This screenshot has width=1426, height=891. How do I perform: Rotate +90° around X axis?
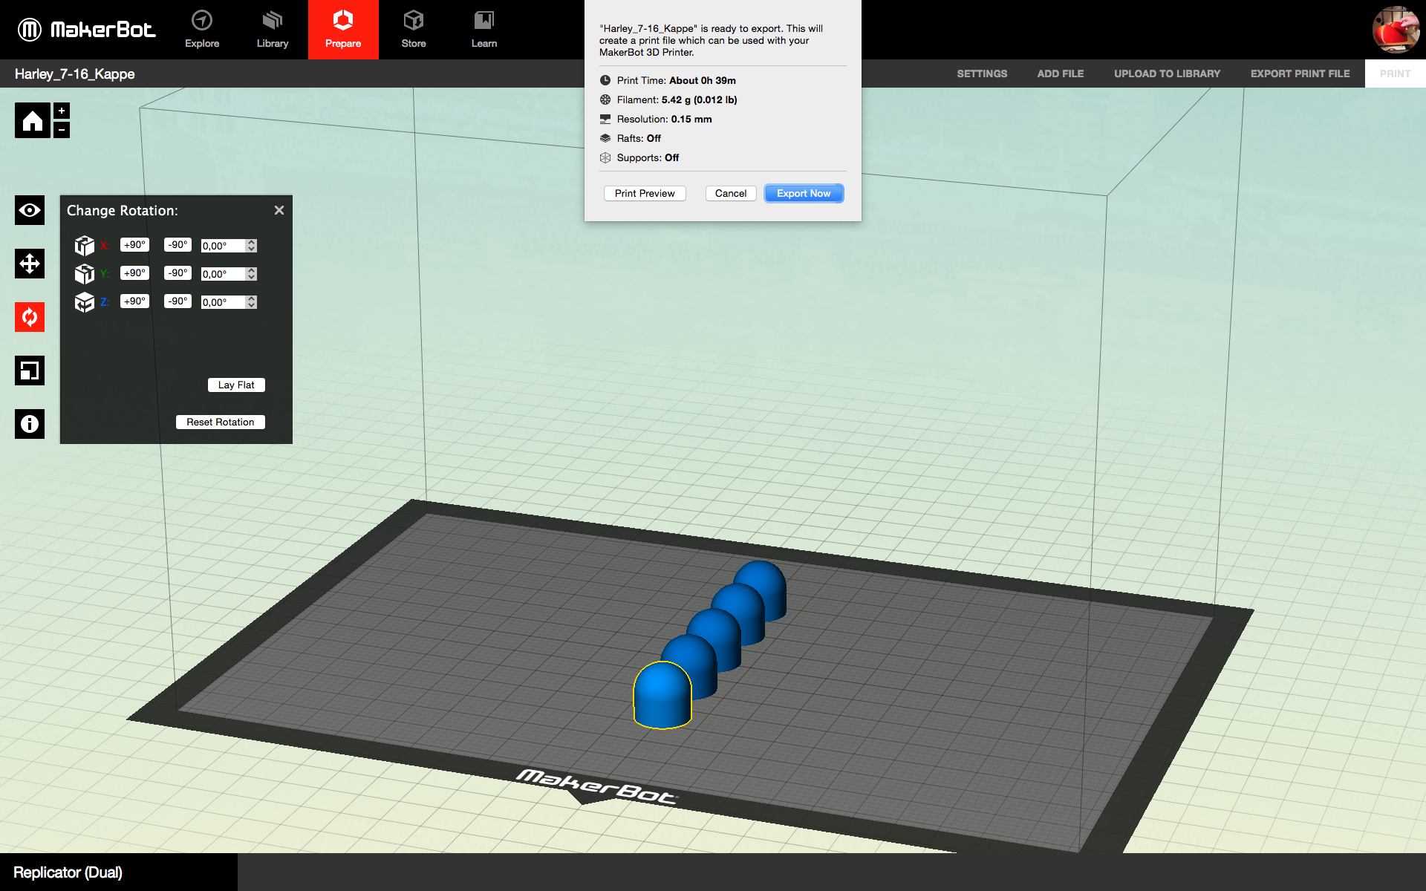click(x=134, y=245)
